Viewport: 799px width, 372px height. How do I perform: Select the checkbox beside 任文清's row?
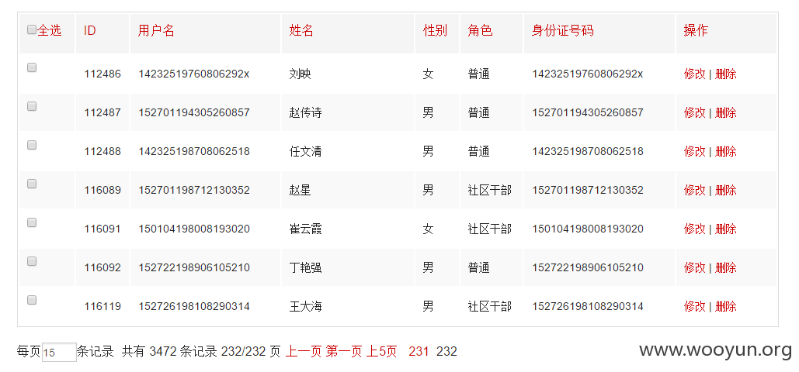[x=32, y=144]
